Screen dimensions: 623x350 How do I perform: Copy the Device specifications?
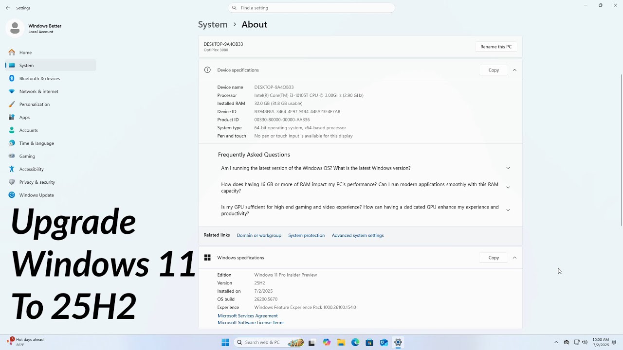(494, 70)
